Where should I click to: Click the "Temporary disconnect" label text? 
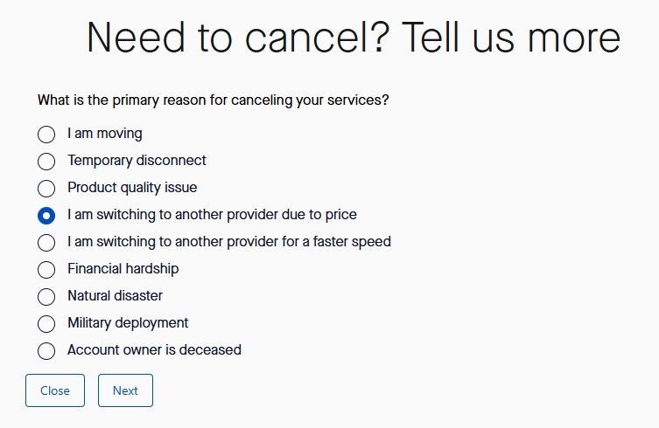137,161
